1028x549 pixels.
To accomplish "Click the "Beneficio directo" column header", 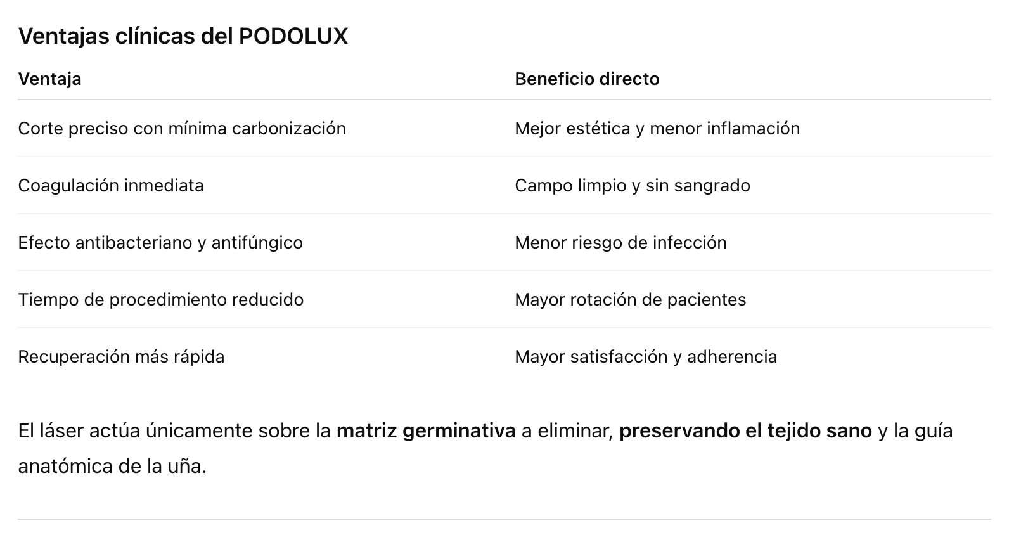I will click(587, 79).
